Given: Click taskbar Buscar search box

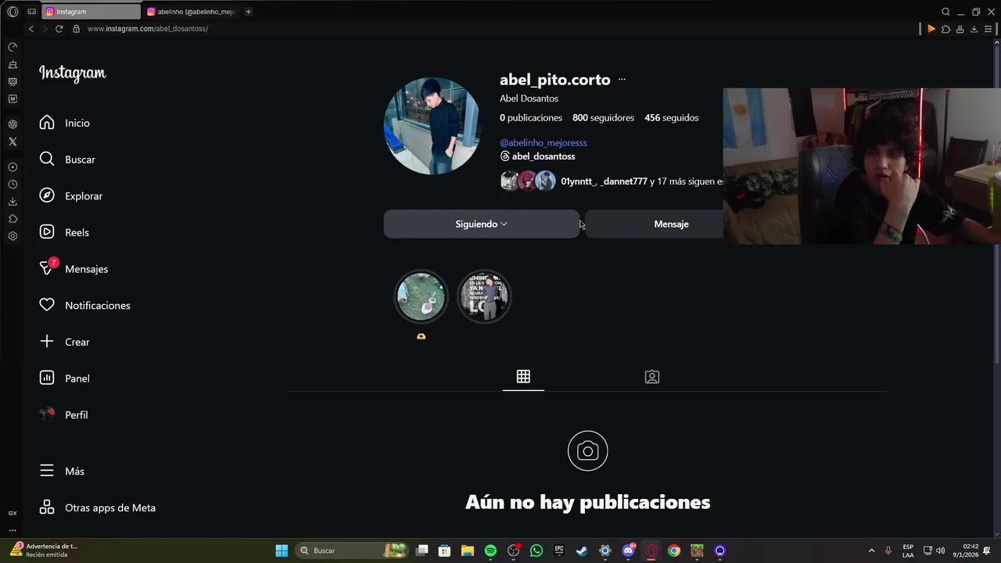Looking at the screenshot, I should click(352, 550).
